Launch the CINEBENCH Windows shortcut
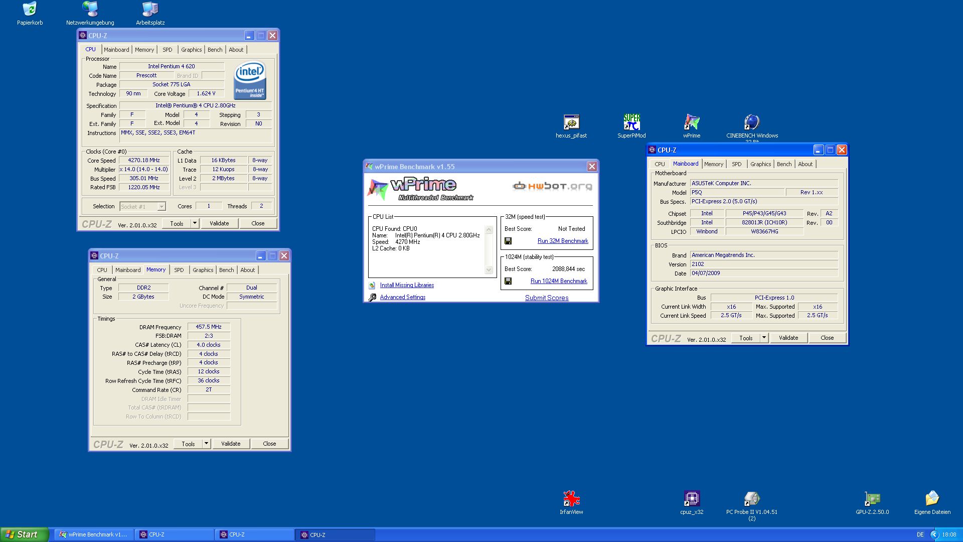The height and width of the screenshot is (542, 963). 752,122
